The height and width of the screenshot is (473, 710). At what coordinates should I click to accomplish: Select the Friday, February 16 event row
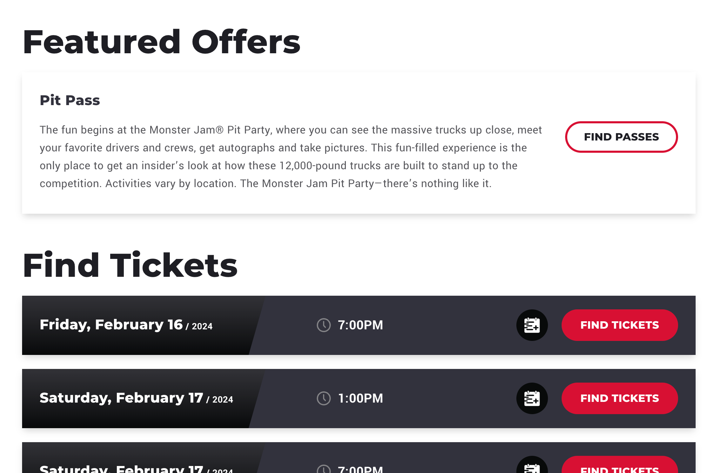[x=140, y=325]
